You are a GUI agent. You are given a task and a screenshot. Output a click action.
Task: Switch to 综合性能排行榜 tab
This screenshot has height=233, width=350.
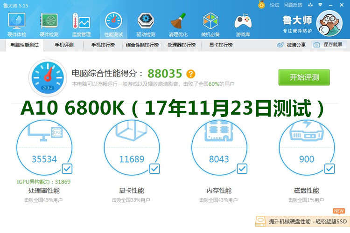click(x=142, y=45)
